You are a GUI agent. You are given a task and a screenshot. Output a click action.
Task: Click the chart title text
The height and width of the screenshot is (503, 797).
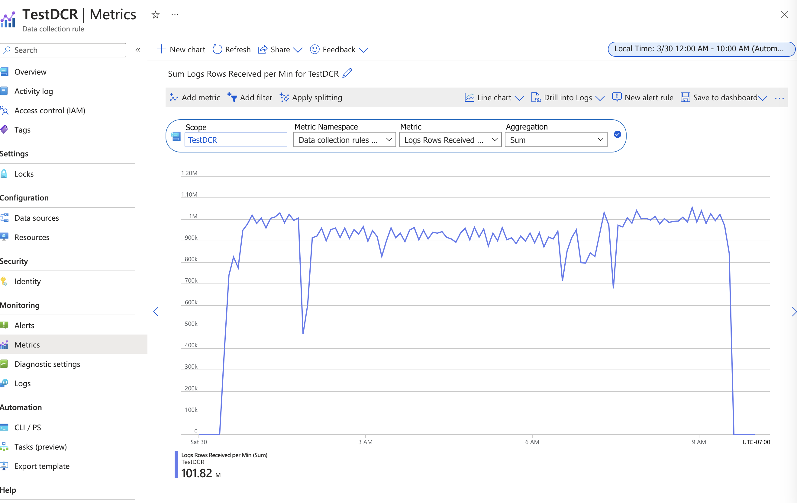pyautogui.click(x=253, y=73)
